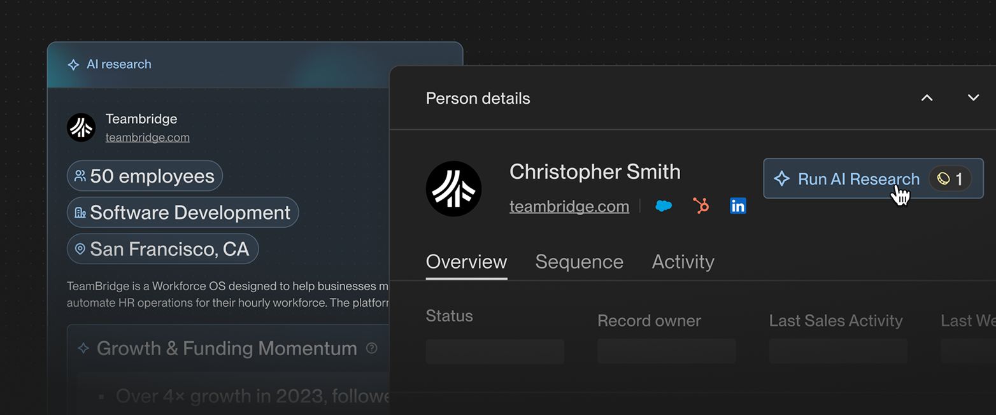This screenshot has height=415, width=996.
Task: Click the Growth & Funding Momentum heading
Action: pos(227,348)
